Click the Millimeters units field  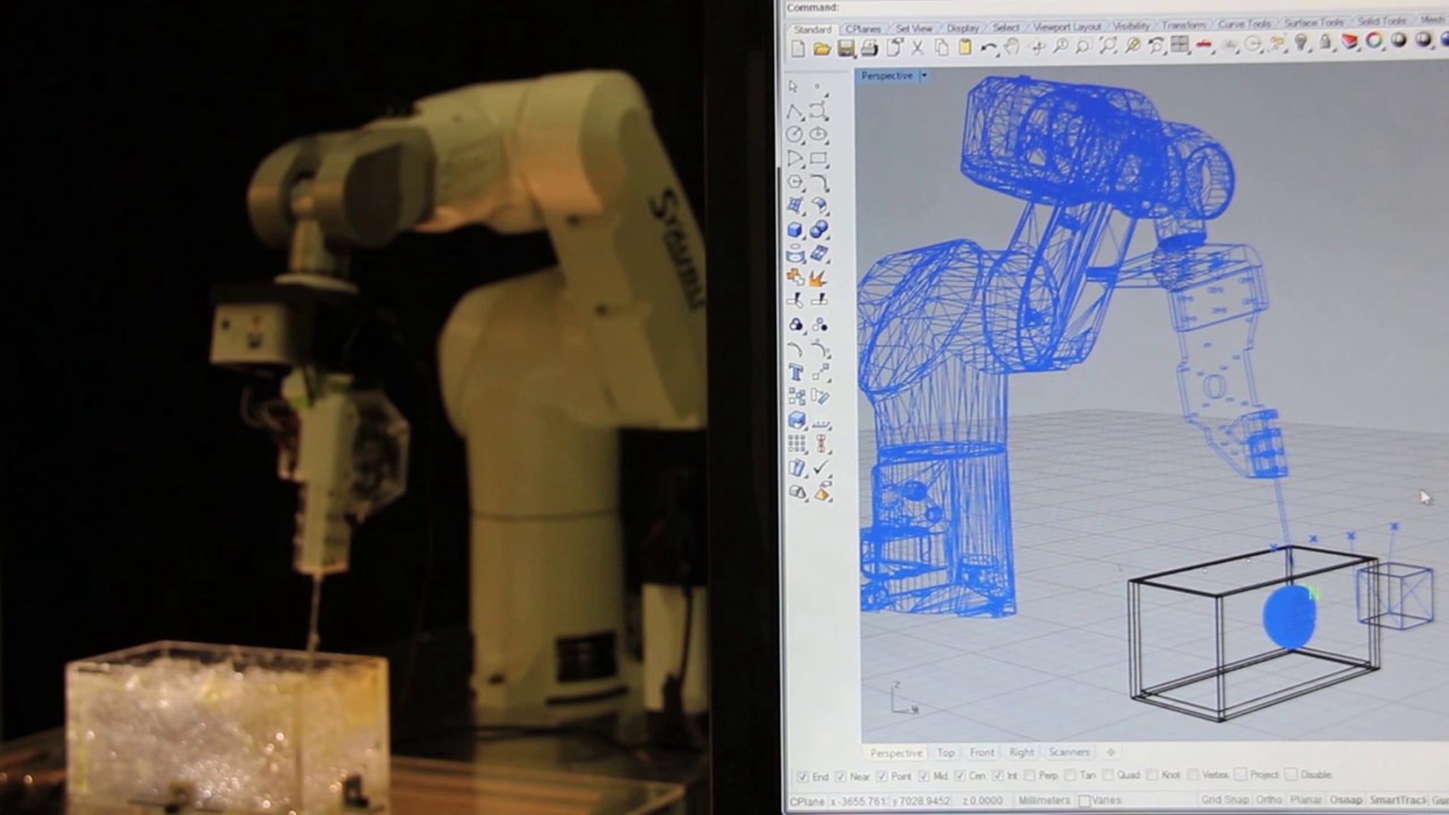click(1043, 801)
